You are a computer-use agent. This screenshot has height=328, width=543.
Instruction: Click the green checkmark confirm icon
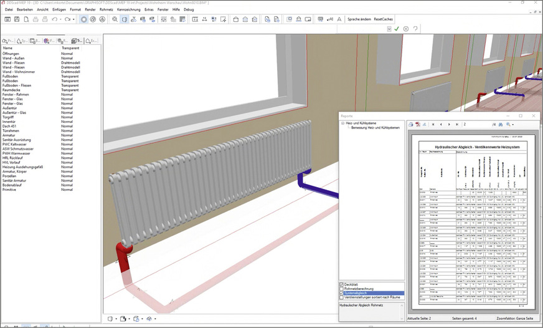(397, 29)
